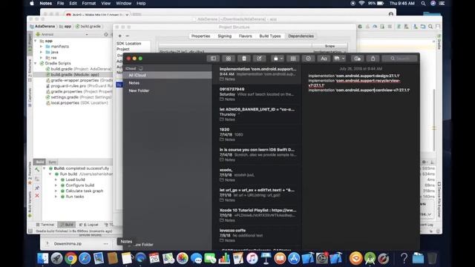Switch to Signing tab in Project Structure

(x=224, y=36)
